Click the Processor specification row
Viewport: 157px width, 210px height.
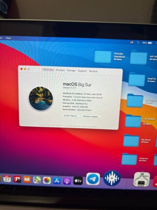[82, 97]
